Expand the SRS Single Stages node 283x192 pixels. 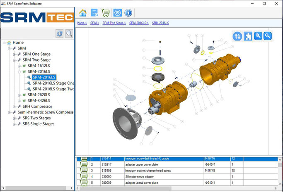[x=14, y=124]
